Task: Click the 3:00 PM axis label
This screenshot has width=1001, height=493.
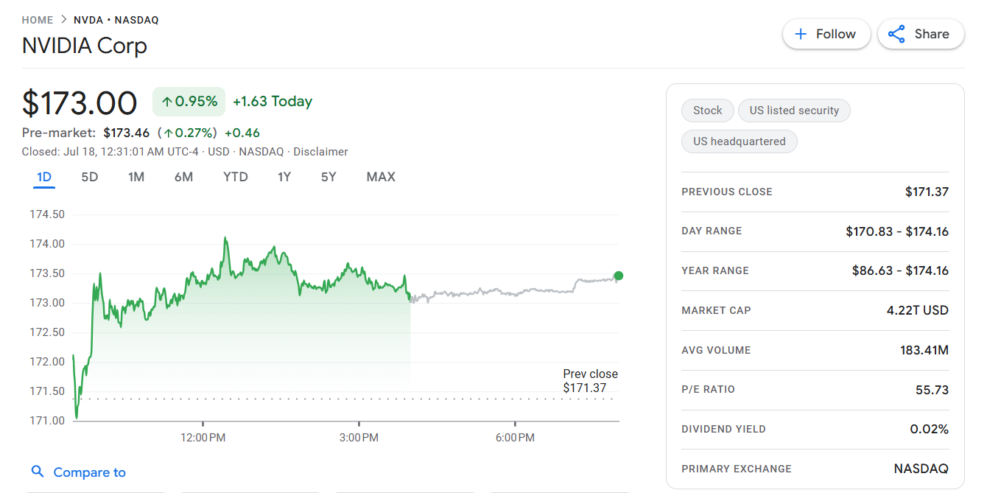Action: [x=359, y=438]
